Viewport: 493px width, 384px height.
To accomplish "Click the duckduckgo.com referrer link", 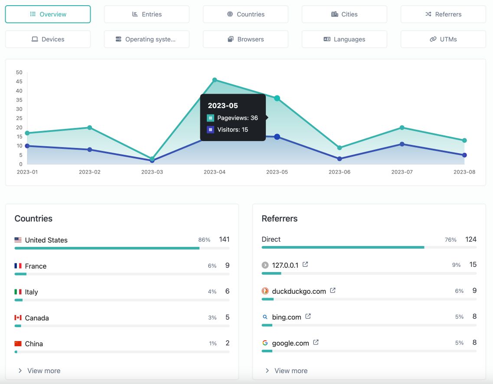I will 299,291.
